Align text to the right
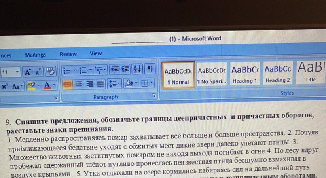Viewport: 326px width, 178px height. [x=89, y=84]
